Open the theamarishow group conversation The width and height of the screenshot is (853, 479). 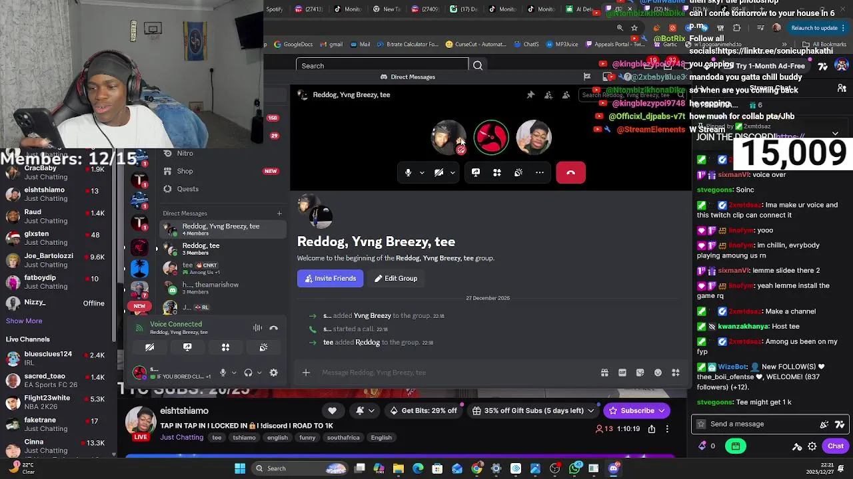[223, 287]
